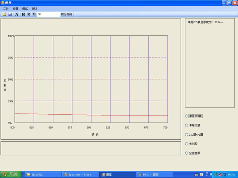Select the 单层PI膜 radio option
The image size is (238, 178).
click(187, 125)
